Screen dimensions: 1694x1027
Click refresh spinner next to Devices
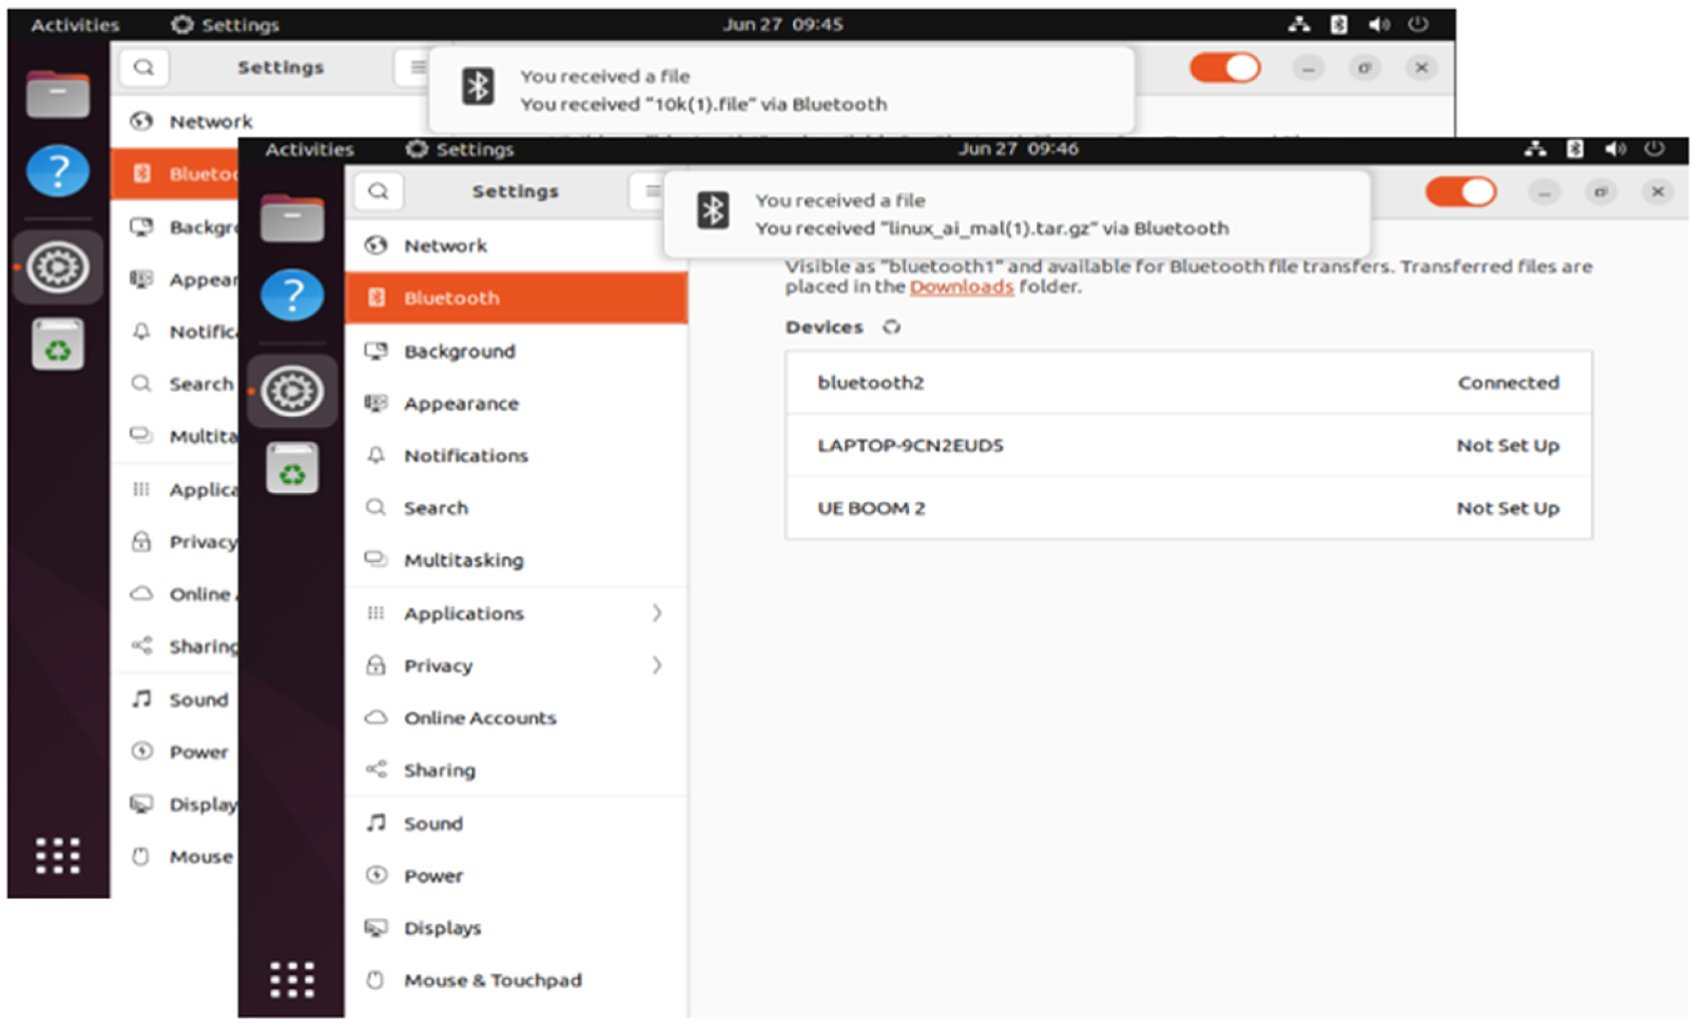[892, 327]
